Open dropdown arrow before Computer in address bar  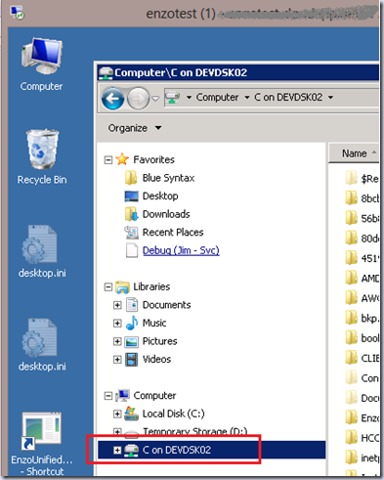pos(189,97)
